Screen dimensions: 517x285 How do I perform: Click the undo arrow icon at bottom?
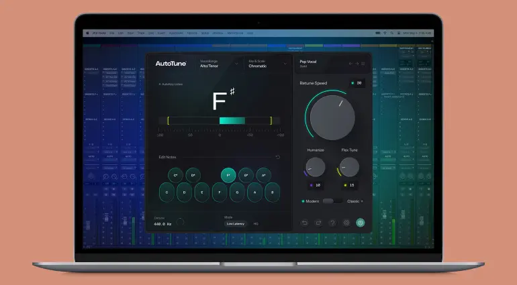click(304, 223)
